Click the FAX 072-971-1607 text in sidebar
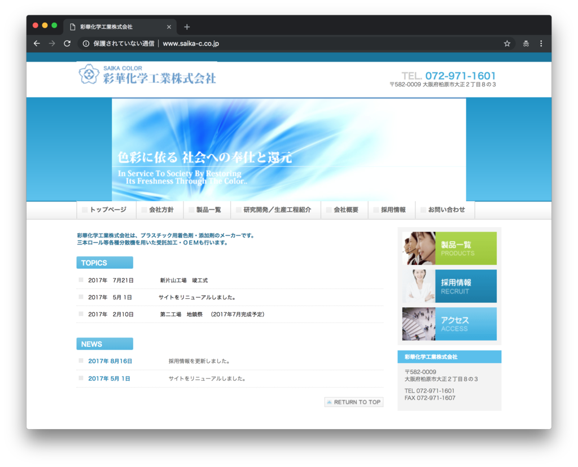Viewport: 578px width, 467px height. click(x=430, y=398)
